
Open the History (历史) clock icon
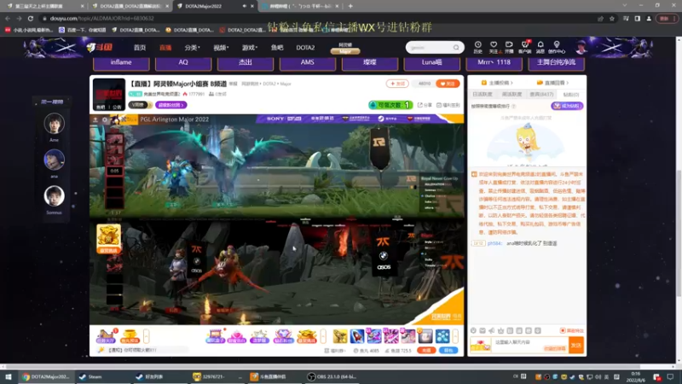(x=477, y=47)
